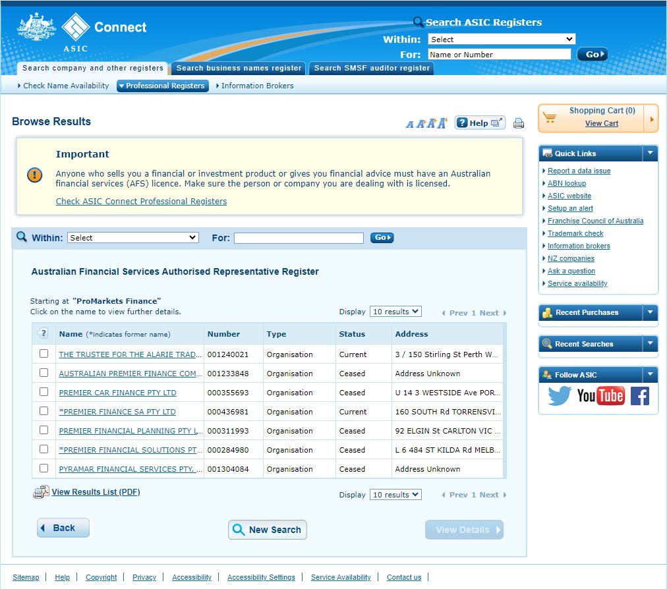667x589 pixels.
Task: Open the top Display 10 results dropdown
Action: click(x=395, y=312)
